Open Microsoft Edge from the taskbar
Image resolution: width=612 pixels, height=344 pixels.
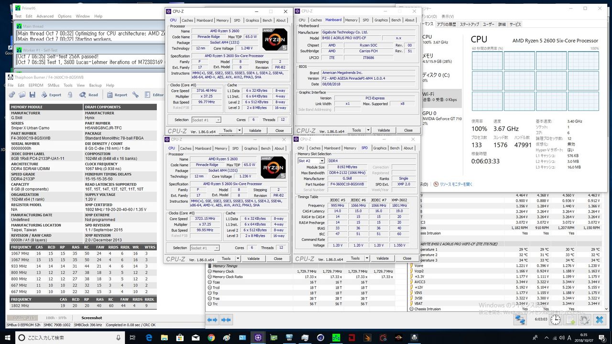(149, 337)
